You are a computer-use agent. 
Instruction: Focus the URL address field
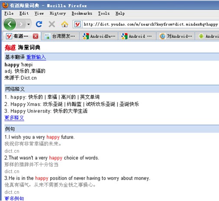pos(151,24)
